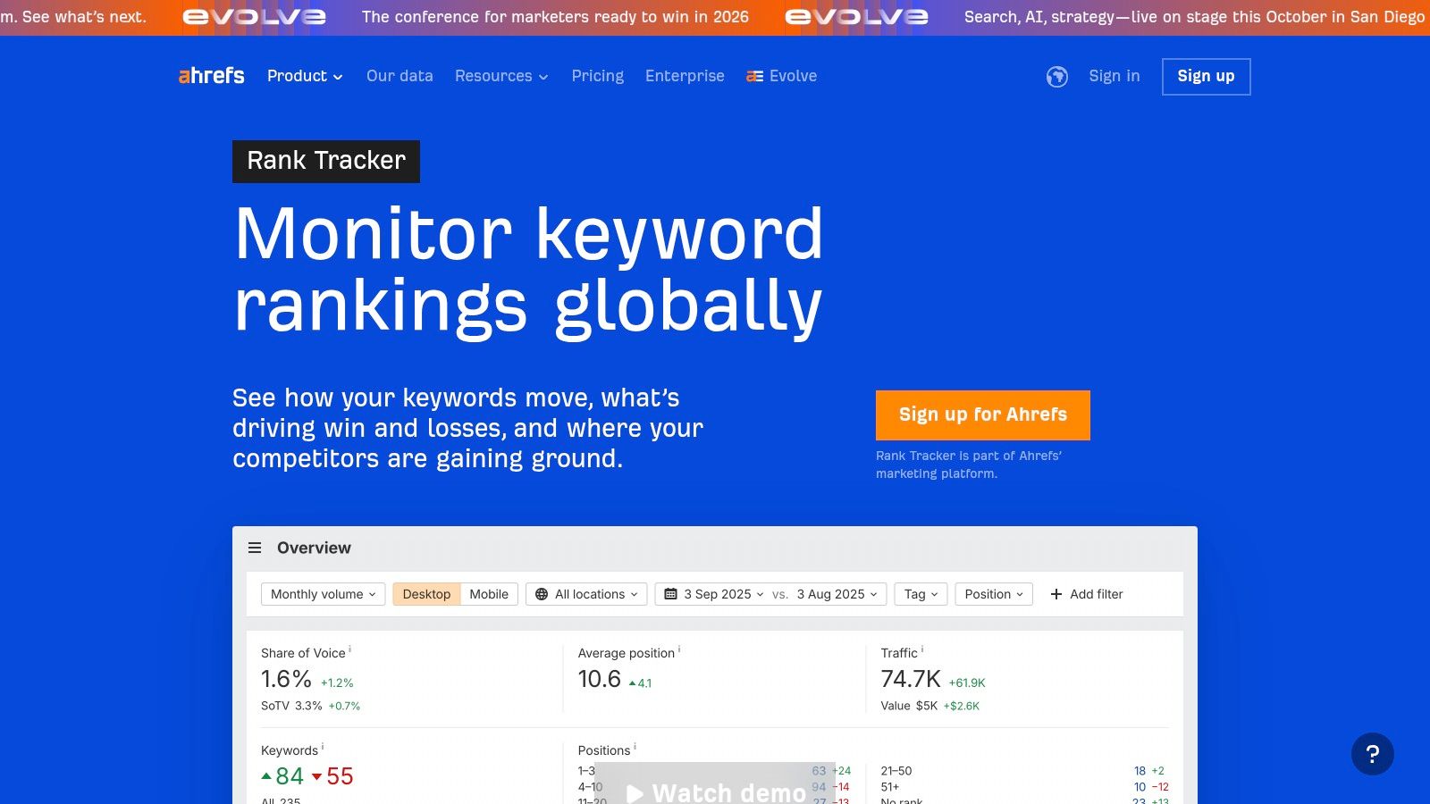Viewport: 1430px width, 804px height.
Task: Switch the device toggle to Mobile
Action: (489, 594)
